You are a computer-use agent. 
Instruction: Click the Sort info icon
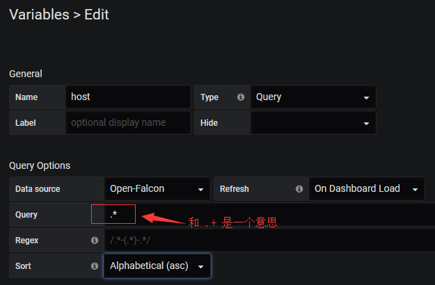pyautogui.click(x=95, y=266)
